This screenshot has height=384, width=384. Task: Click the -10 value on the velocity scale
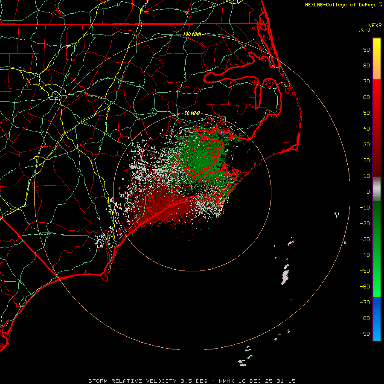point(365,208)
